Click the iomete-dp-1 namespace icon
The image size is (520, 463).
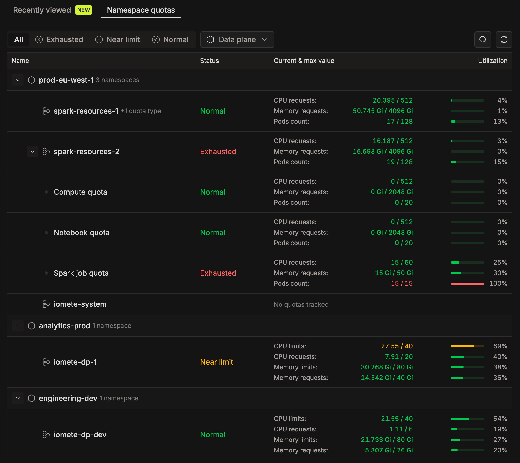tap(46, 362)
